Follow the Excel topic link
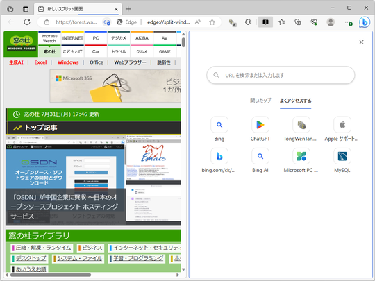 (40, 62)
